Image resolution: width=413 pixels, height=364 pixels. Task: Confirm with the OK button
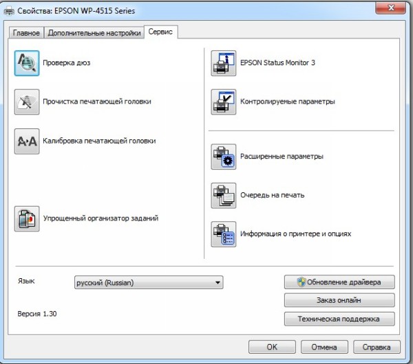coord(272,347)
